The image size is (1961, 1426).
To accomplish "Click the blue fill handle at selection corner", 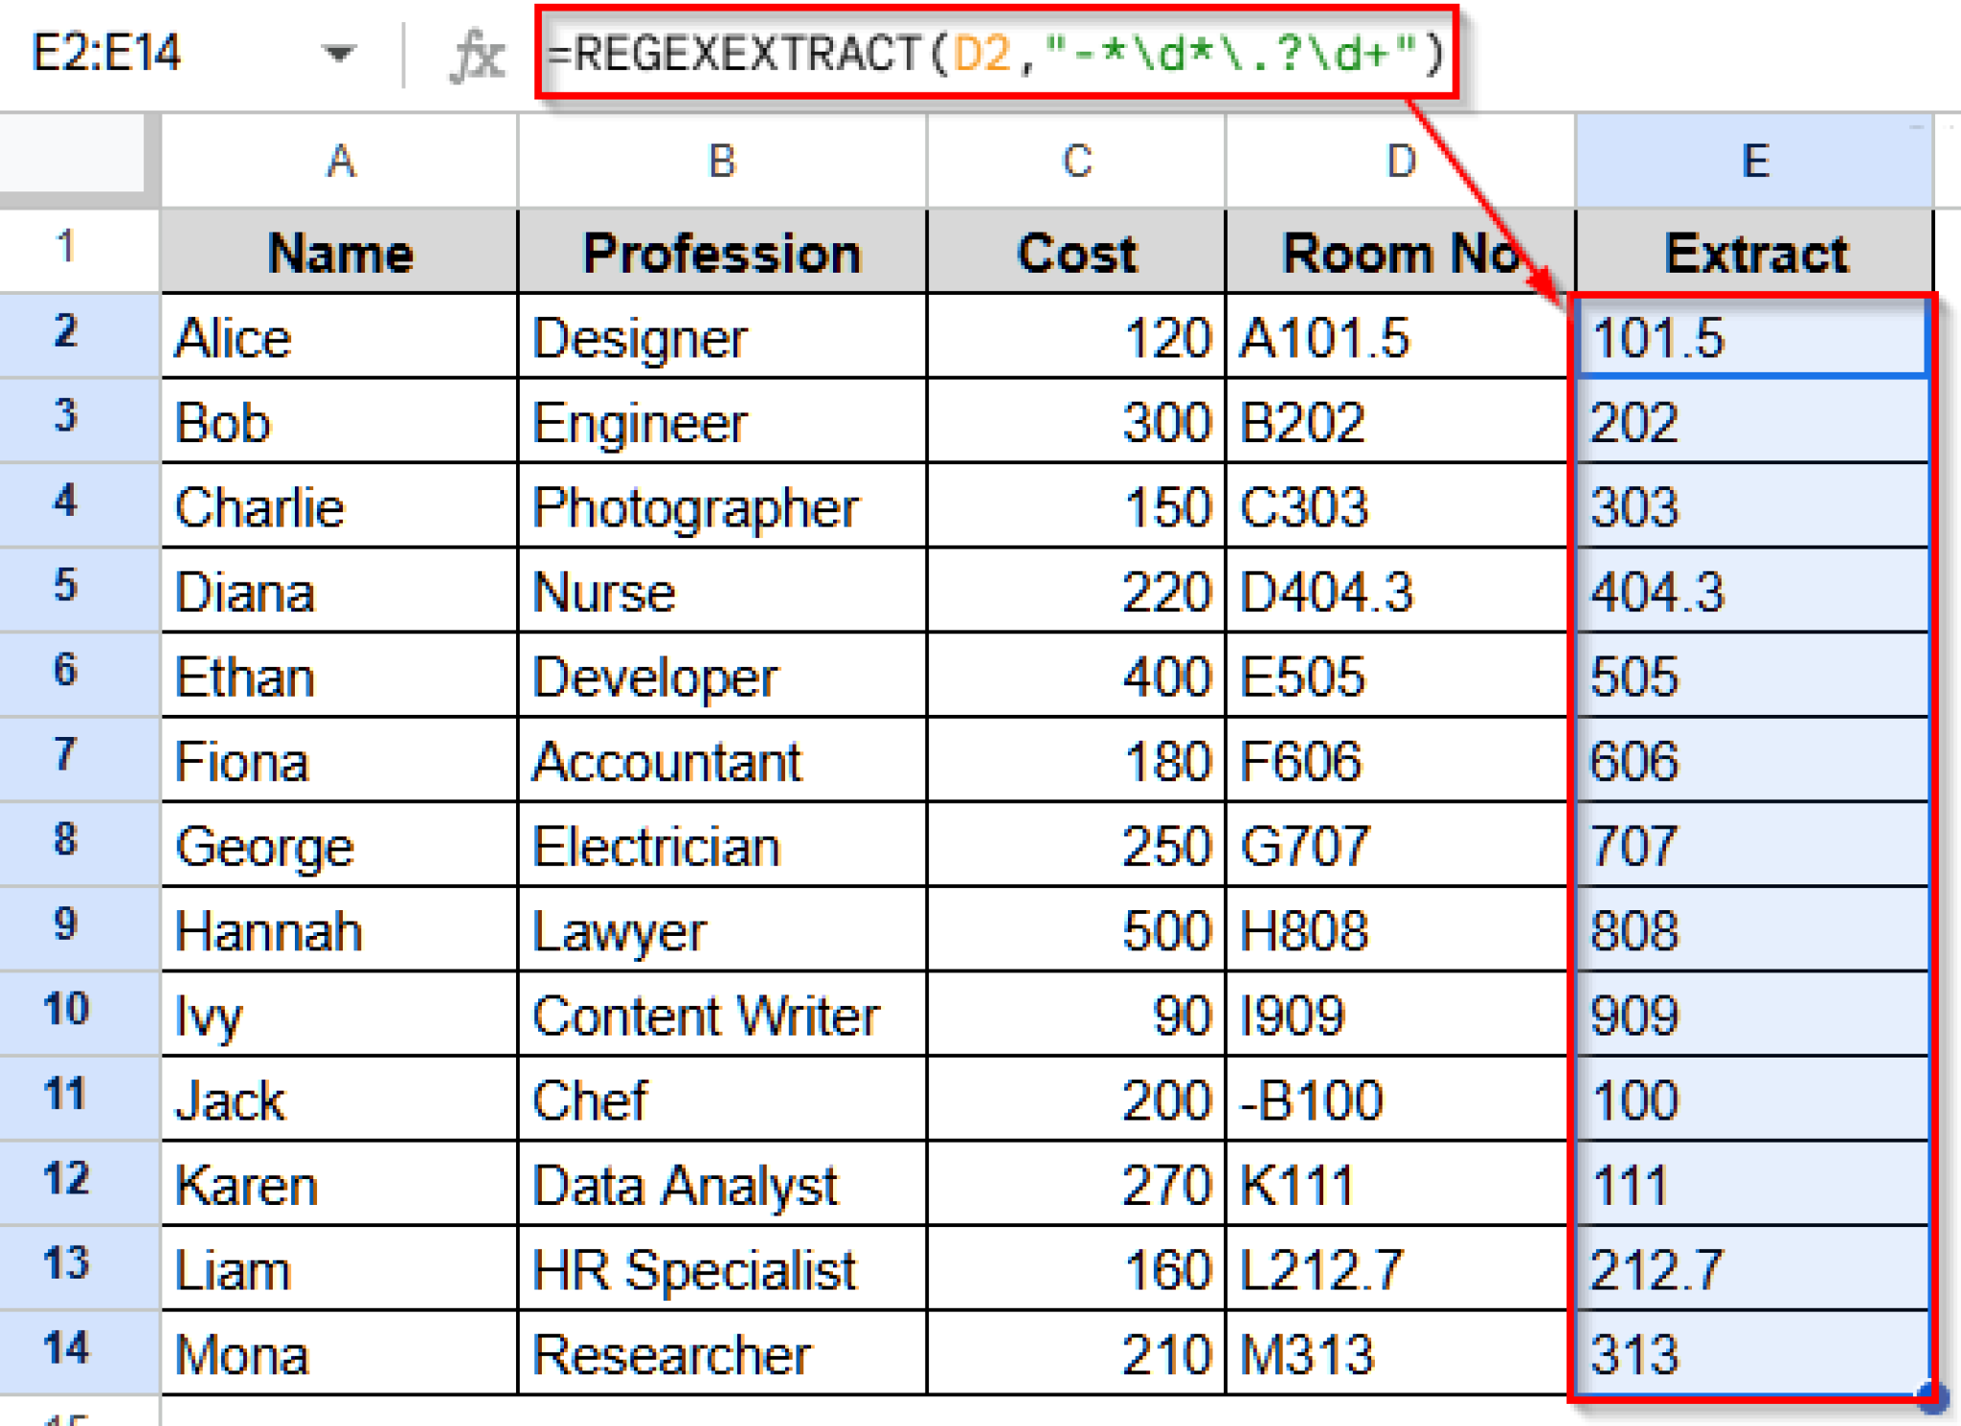I will point(1934,1397).
